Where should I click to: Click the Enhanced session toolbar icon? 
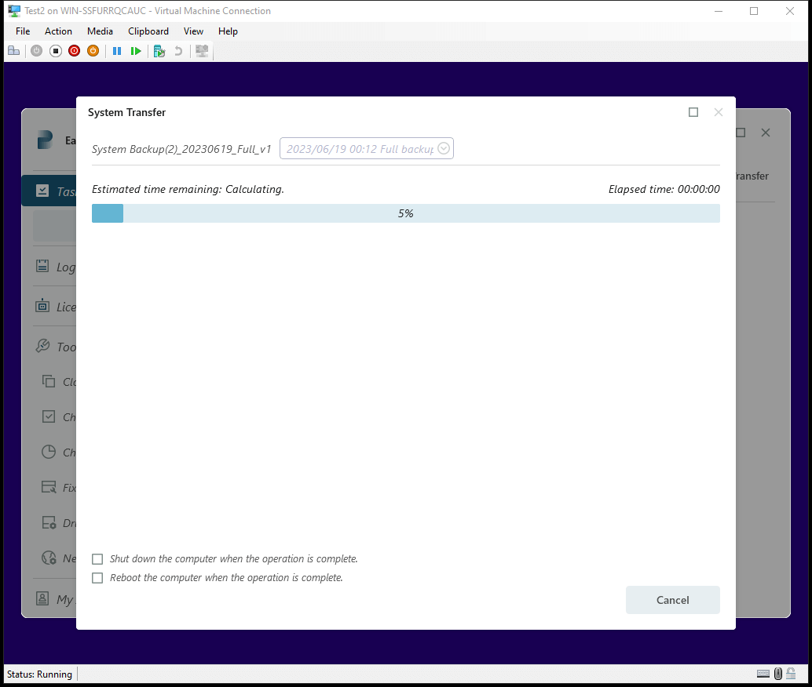tap(202, 51)
